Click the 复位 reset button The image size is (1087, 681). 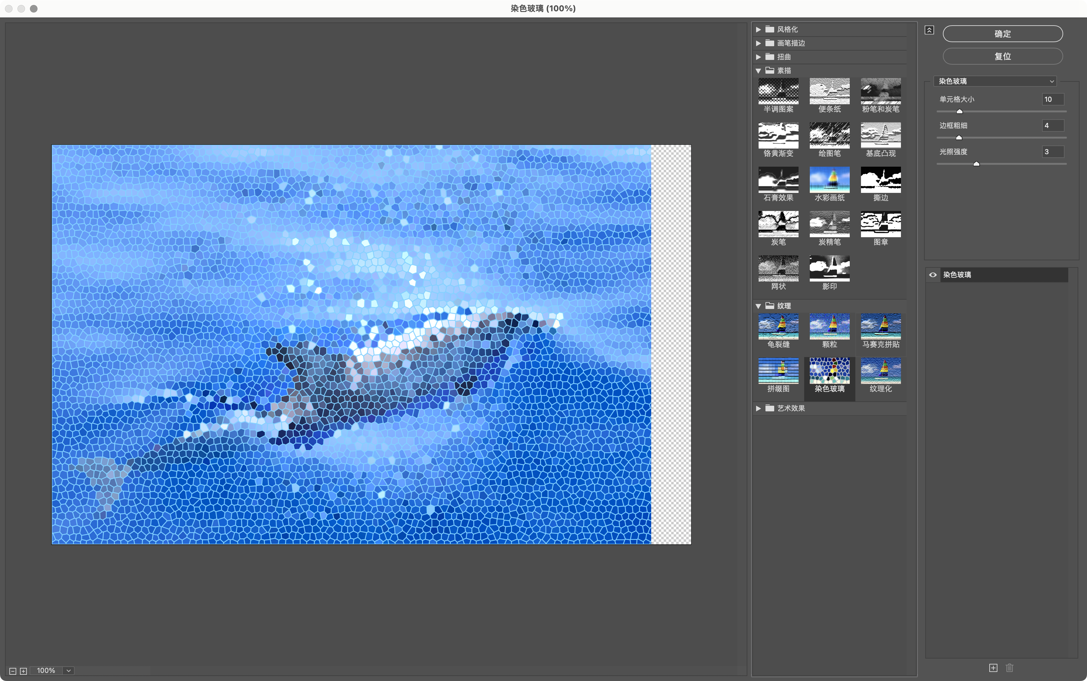click(1002, 56)
